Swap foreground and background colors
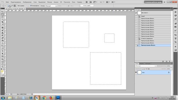 [x=3, y=69]
